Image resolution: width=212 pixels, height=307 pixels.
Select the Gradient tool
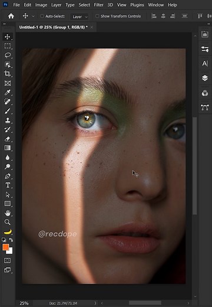[x=8, y=148]
